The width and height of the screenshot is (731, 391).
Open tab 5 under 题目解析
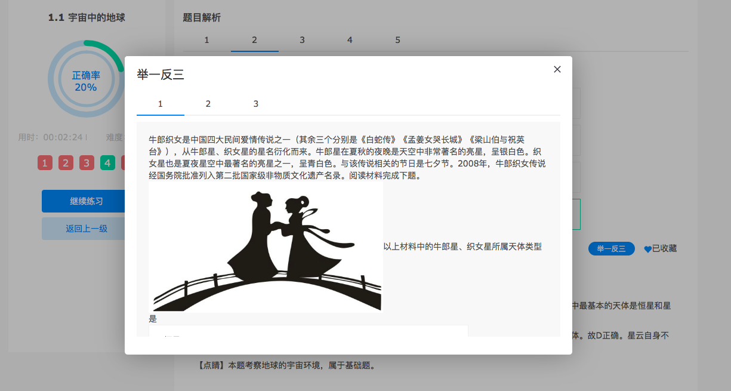point(397,40)
